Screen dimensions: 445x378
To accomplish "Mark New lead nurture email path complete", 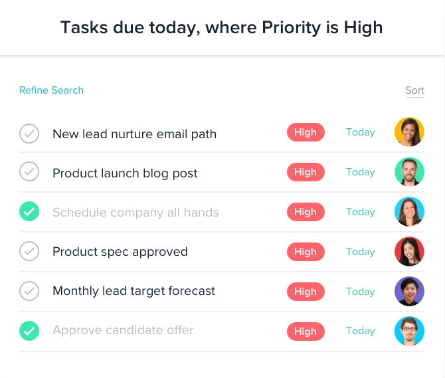I will [29, 134].
